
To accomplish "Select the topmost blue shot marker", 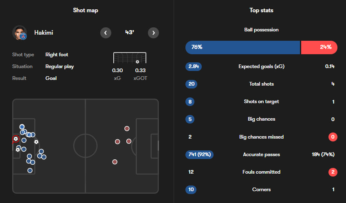I will point(22,127).
